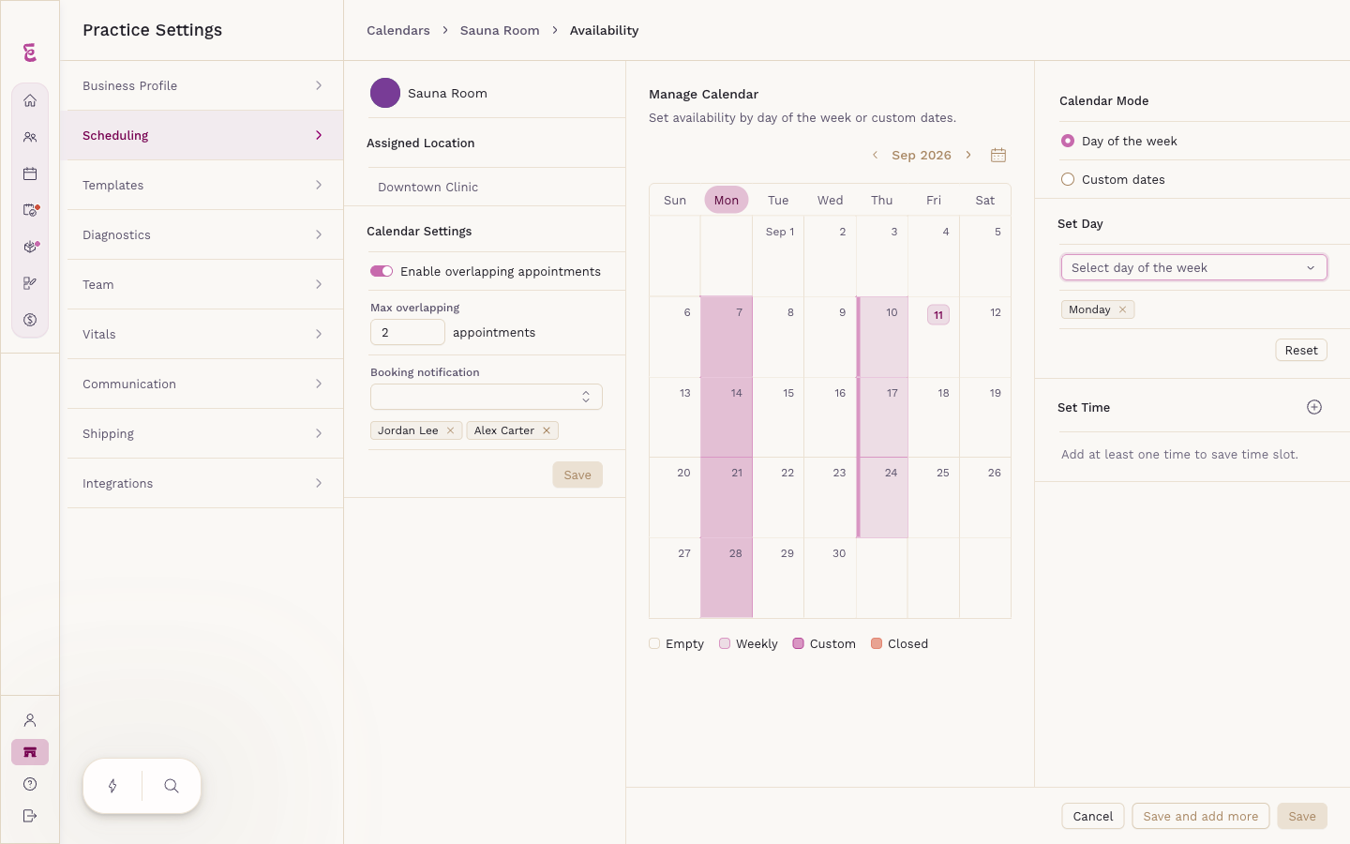Click the app logo at top of the sidebar
Viewport: 1350px width, 844px height.
[30, 53]
